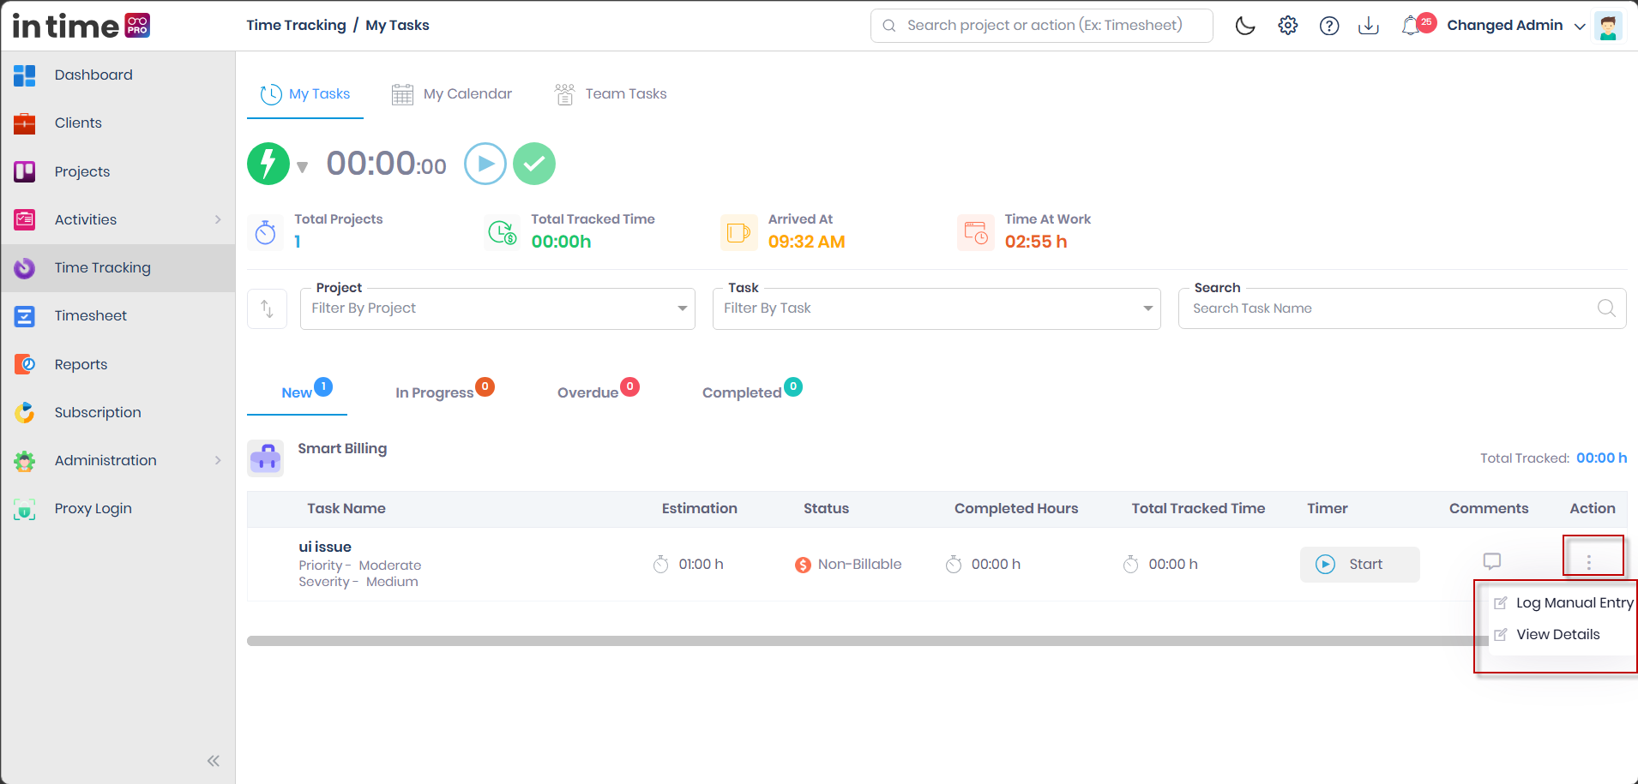The image size is (1638, 784).
Task: Click the Time Tracking sidebar icon
Action: click(25, 268)
